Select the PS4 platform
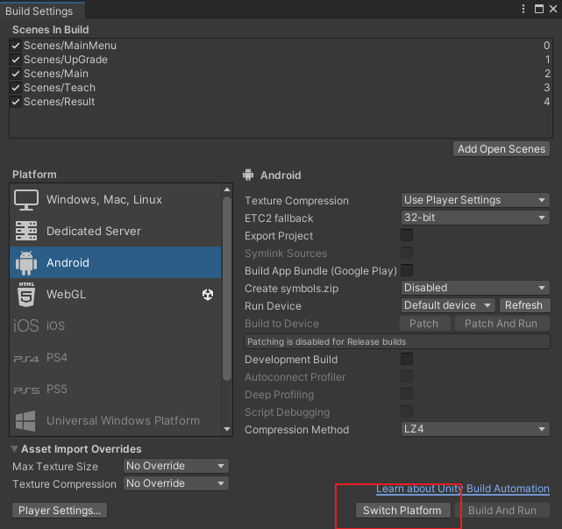The width and height of the screenshot is (562, 529). click(116, 358)
